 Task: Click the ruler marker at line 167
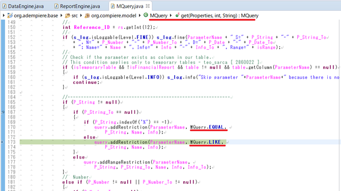pyautogui.click(x=3, y=112)
